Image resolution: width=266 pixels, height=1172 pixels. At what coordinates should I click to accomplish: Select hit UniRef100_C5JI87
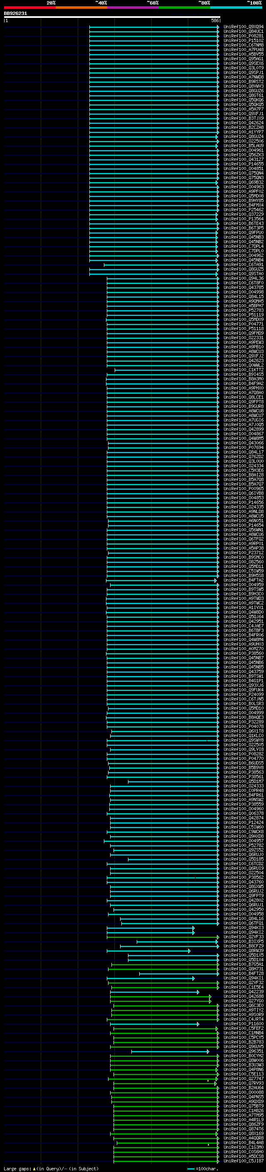(x=243, y=1161)
